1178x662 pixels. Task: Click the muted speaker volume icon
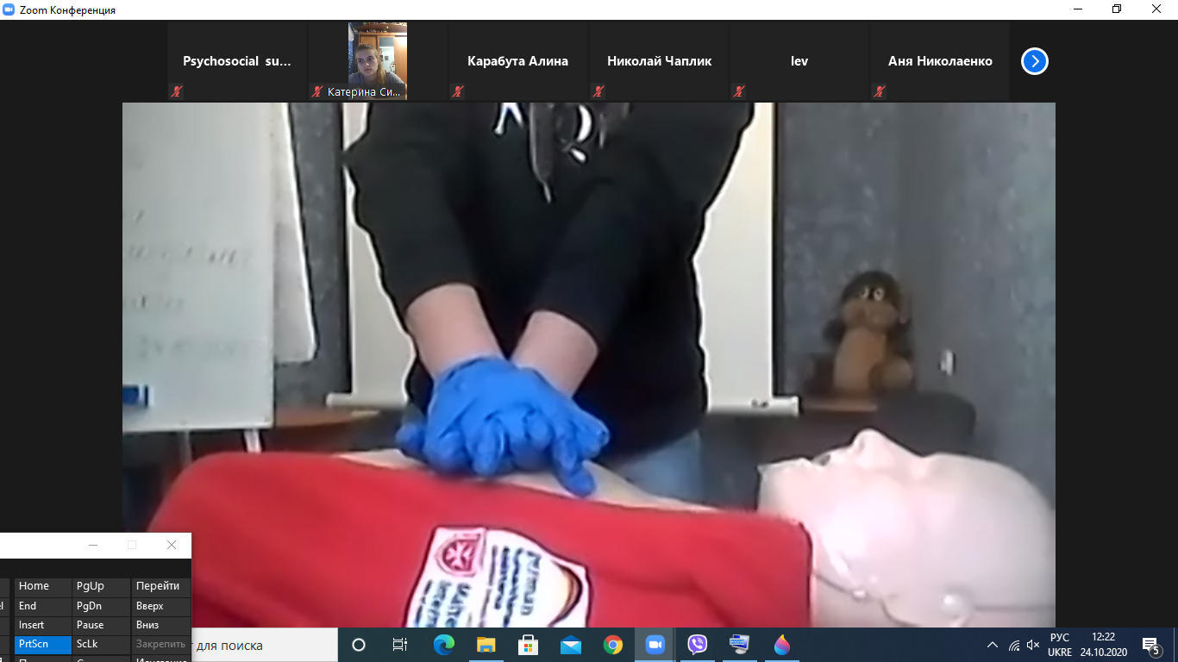click(1033, 645)
